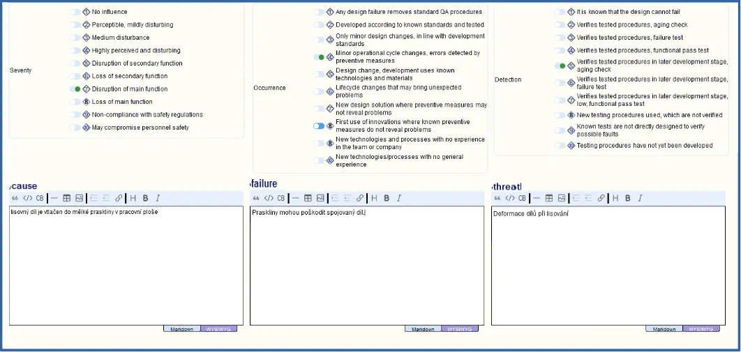Switch threat editor to Markdown tab
This screenshot has height=352, width=741.
[x=664, y=329]
